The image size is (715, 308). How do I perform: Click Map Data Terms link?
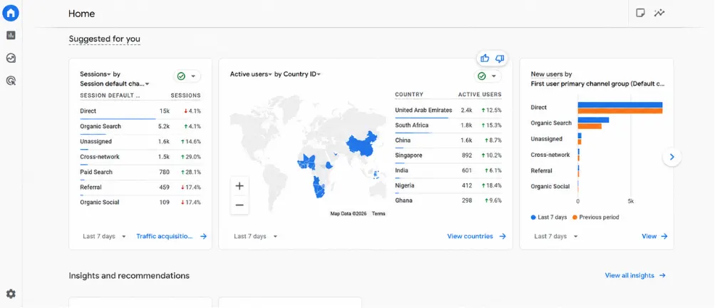(379, 214)
